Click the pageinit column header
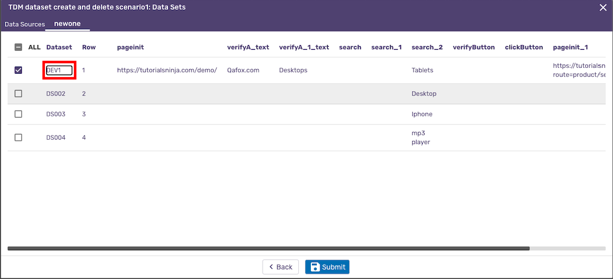The width and height of the screenshot is (613, 279). click(x=131, y=47)
